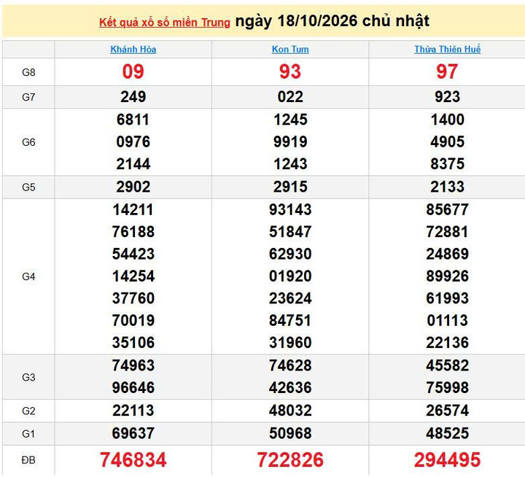Image resolution: width=525 pixels, height=477 pixels.
Task: Open the 'Kết quả xổ số miền Trung' link
Action: click(x=165, y=23)
